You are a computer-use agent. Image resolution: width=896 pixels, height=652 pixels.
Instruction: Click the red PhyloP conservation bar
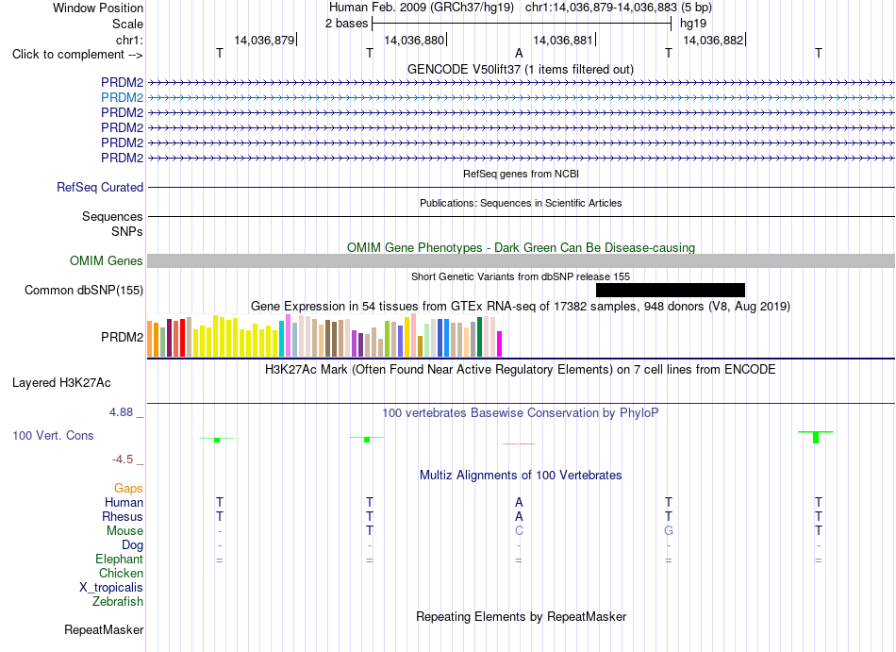point(519,443)
